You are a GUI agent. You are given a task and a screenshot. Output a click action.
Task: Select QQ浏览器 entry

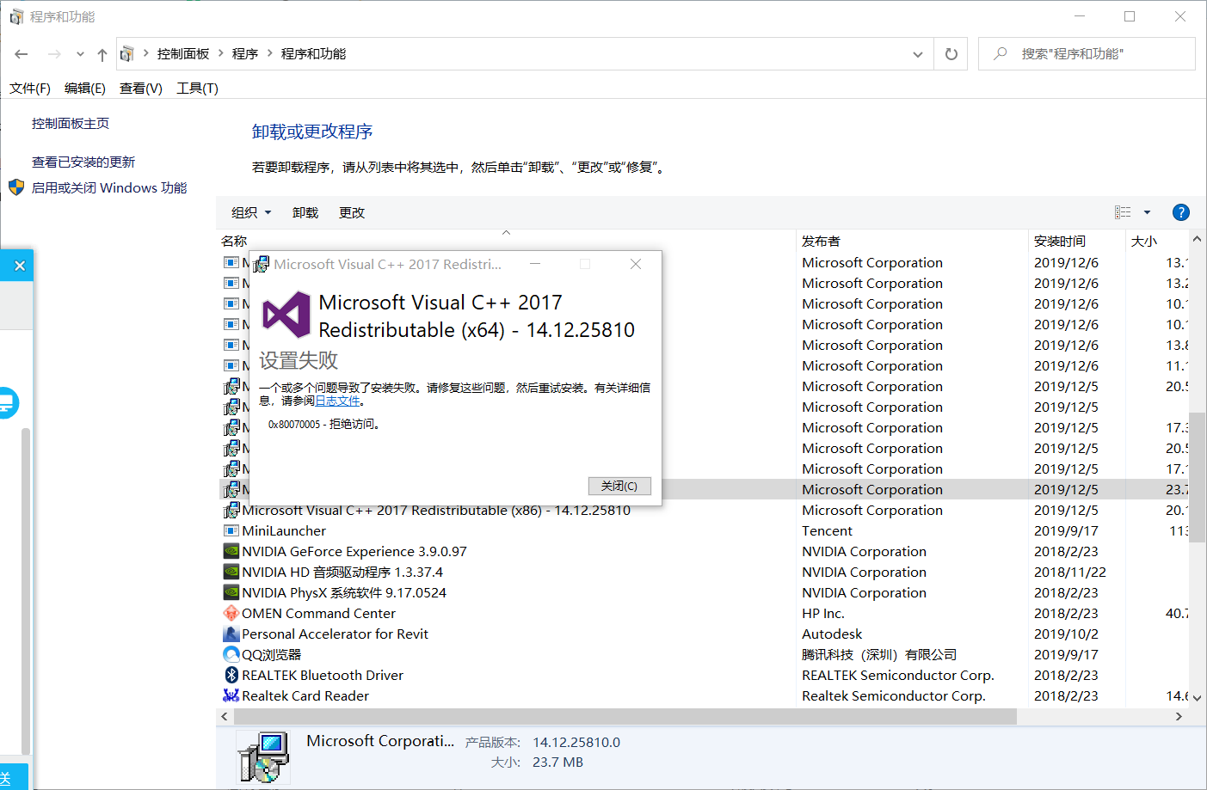pyautogui.click(x=272, y=655)
